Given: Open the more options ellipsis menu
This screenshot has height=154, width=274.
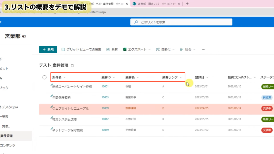Looking at the screenshot, I should [x=204, y=49].
